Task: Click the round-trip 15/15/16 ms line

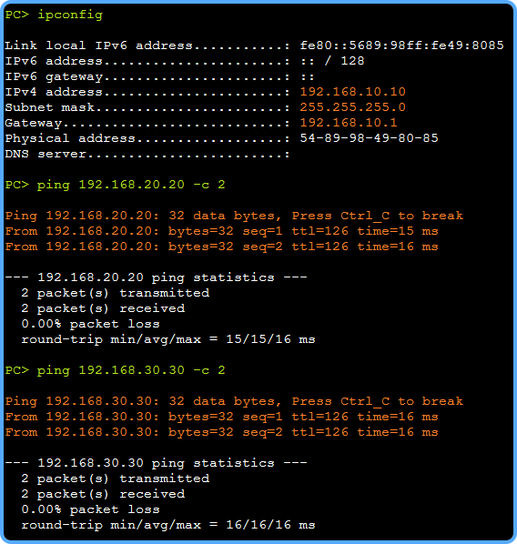Action: pyautogui.click(x=168, y=339)
